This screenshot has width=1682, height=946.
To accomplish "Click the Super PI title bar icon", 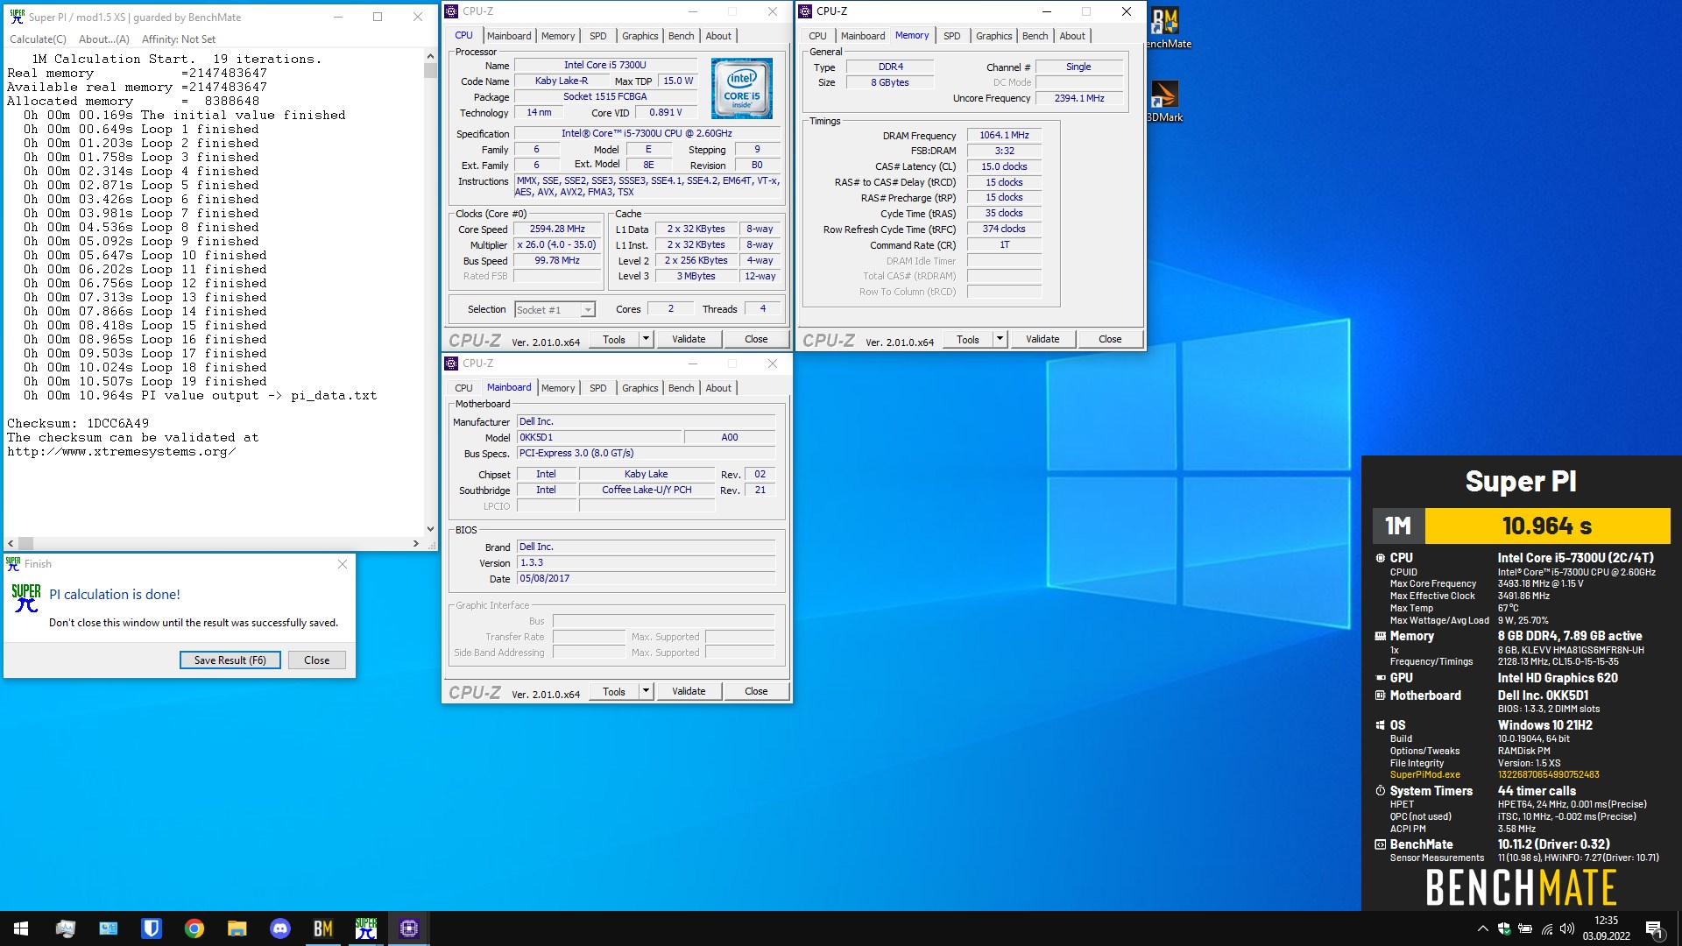I will click(17, 17).
